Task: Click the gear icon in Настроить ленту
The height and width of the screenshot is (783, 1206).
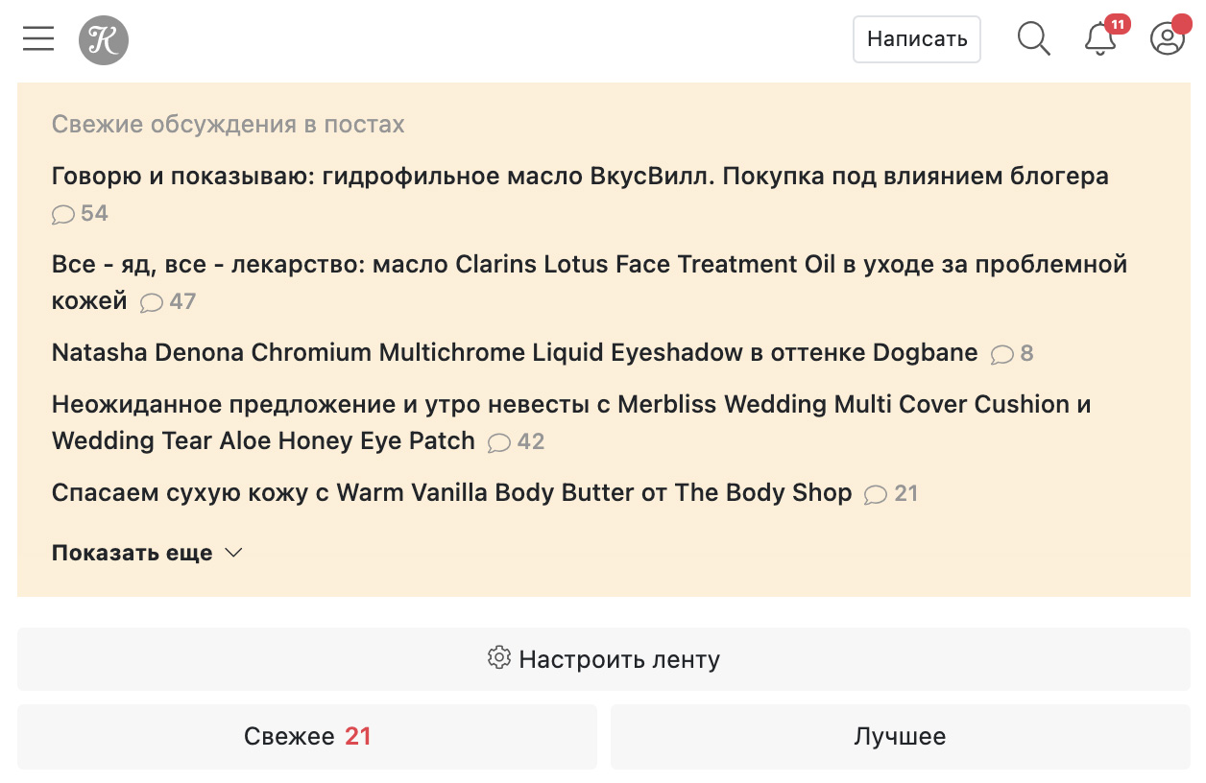Action: coord(498,658)
